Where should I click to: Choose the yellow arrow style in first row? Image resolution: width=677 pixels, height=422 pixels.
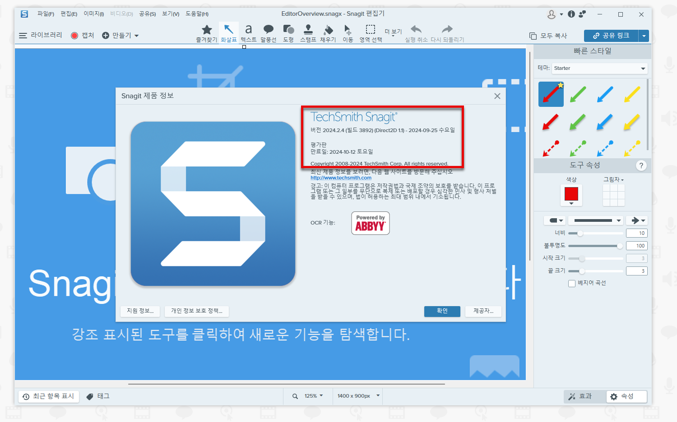tap(632, 94)
